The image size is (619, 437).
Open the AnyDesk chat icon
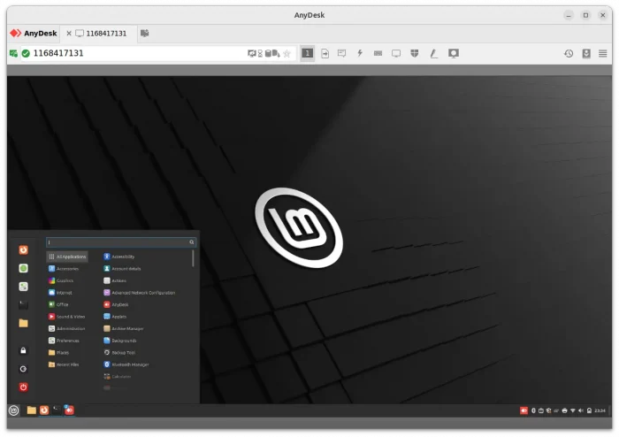342,53
